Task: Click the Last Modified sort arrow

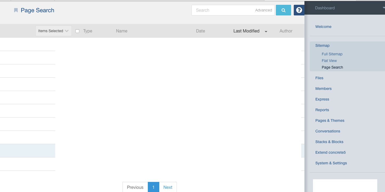Action: (x=266, y=31)
